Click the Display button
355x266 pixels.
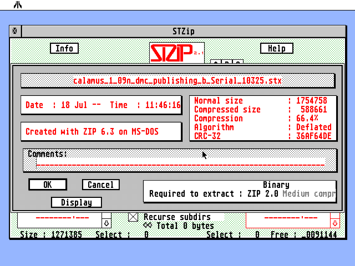77,202
